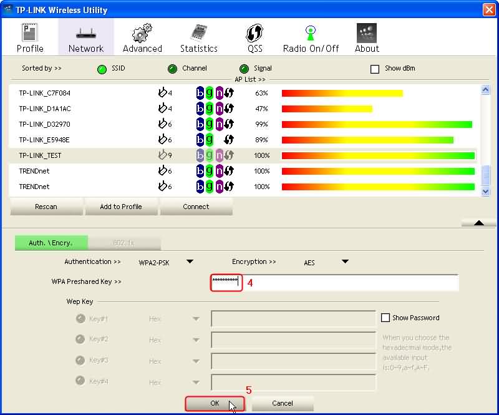Click 802.11n icon for TP-LINK_D32970
499x415 pixels.
(x=220, y=124)
